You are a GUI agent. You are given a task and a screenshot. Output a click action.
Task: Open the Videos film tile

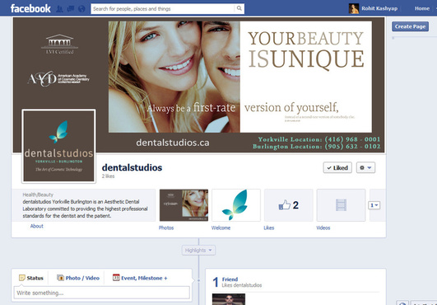(341, 205)
